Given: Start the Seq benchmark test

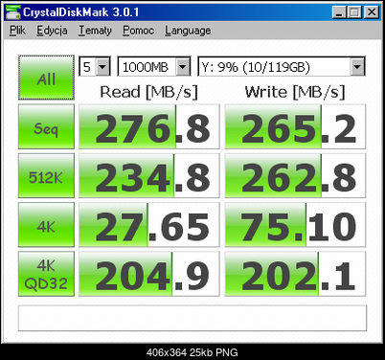Looking at the screenshot, I should pyautogui.click(x=46, y=126).
